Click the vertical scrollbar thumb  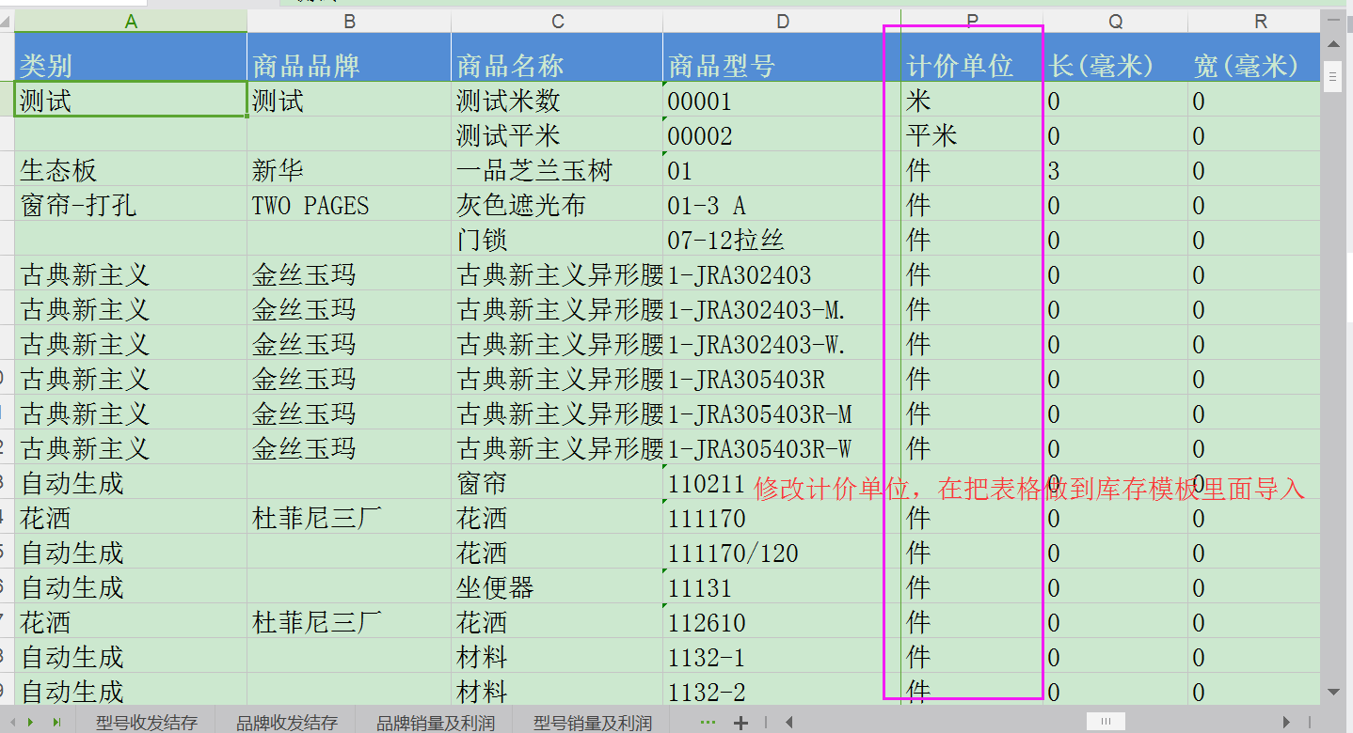pos(1333,77)
